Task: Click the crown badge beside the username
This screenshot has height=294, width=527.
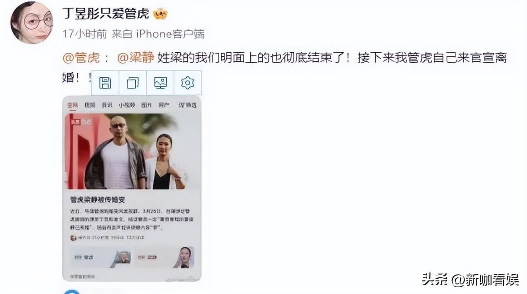Action: click(x=160, y=14)
